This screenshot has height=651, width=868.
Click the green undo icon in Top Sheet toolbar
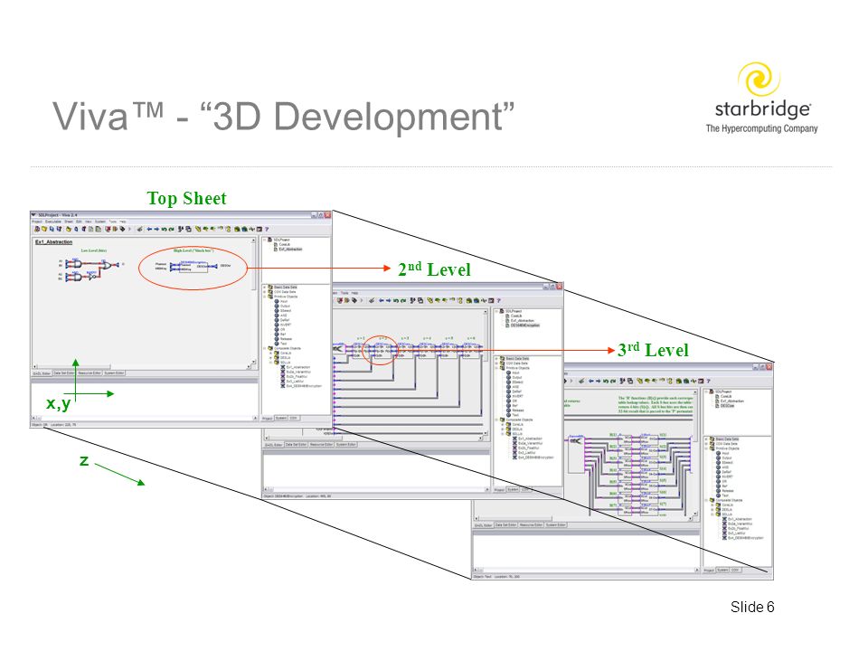click(165, 229)
